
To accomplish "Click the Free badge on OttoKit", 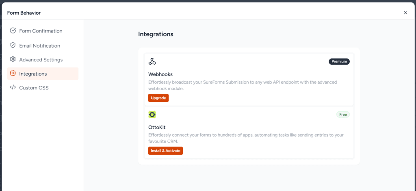I will 343,115.
